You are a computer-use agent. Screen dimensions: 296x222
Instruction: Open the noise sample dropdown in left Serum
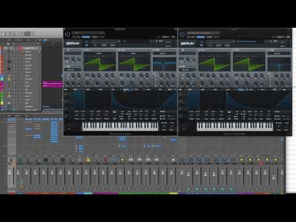pyautogui.click(x=73, y=70)
